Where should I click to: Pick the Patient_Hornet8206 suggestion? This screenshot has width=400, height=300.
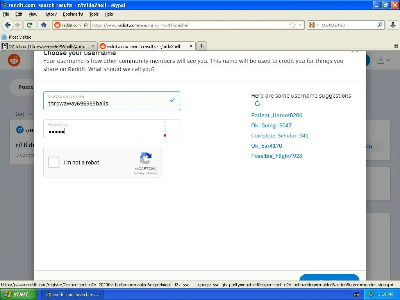(277, 115)
